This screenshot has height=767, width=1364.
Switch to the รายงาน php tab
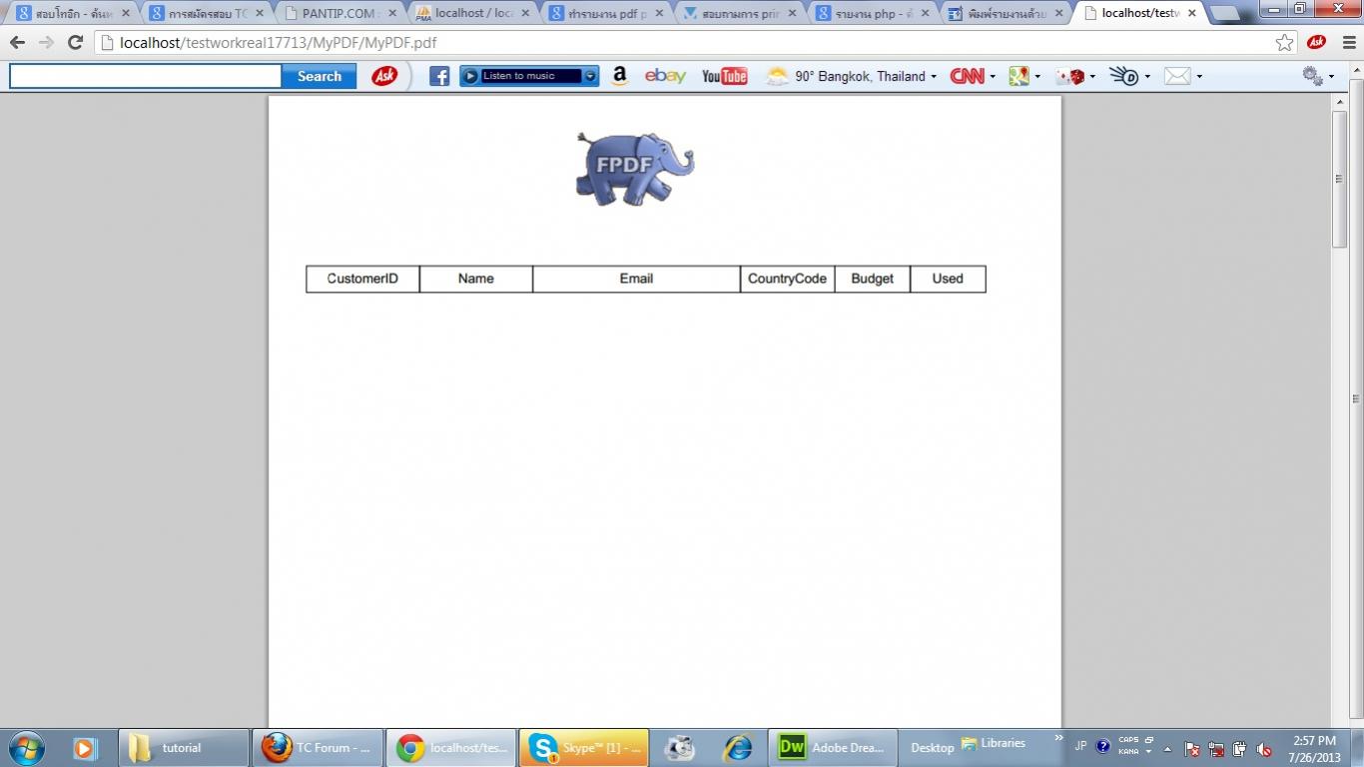coord(871,14)
